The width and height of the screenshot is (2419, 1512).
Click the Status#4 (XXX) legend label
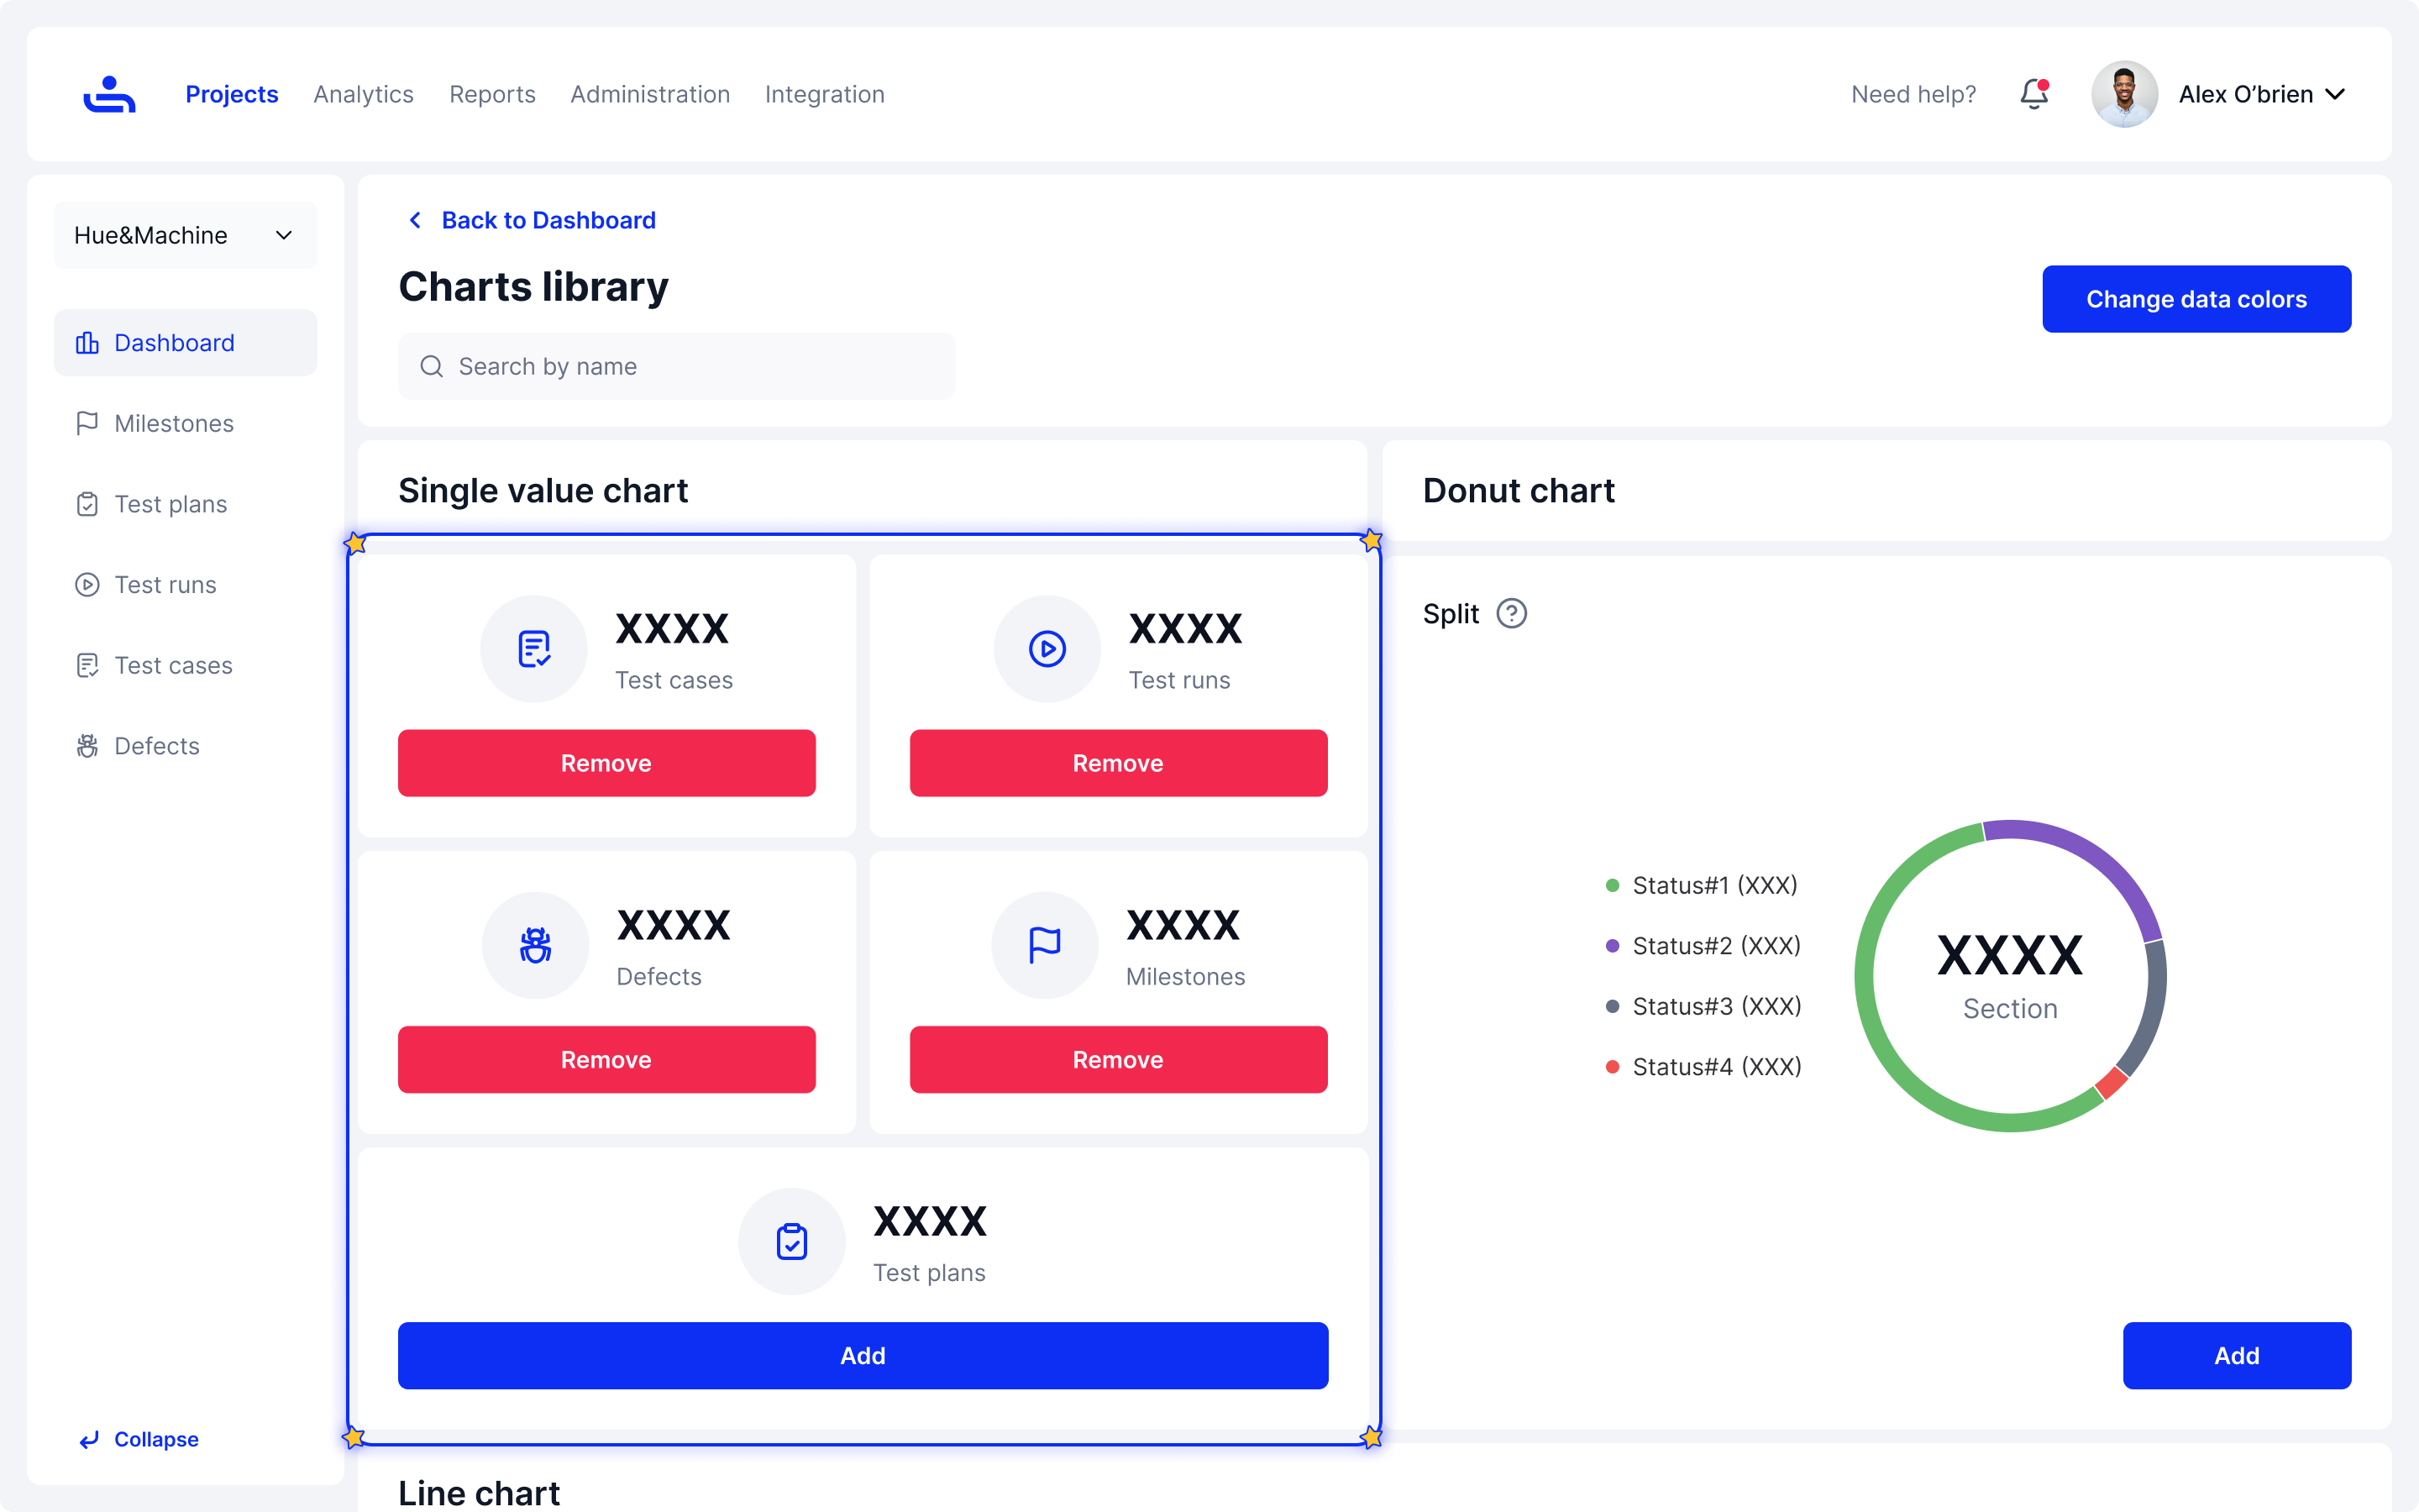(1718, 1067)
